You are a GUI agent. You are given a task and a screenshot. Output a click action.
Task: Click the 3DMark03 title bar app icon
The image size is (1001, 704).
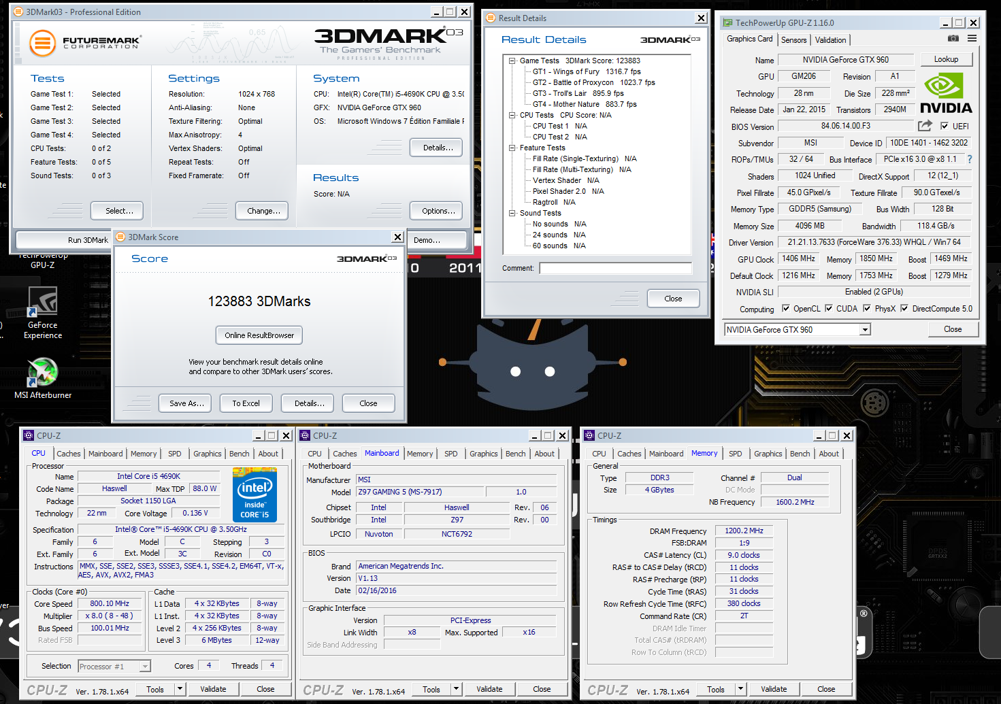point(18,12)
